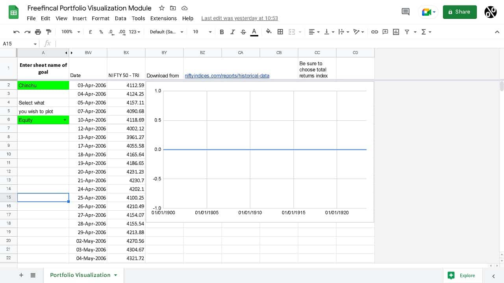Open the niftyindices.com historical data link
Screen dimensions: 504x283
pyautogui.click(x=227, y=75)
